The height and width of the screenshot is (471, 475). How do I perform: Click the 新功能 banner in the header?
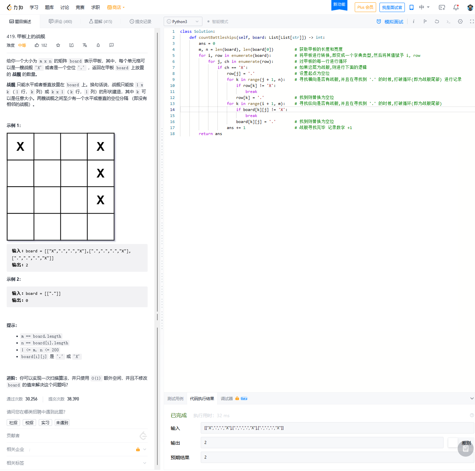point(339,5)
